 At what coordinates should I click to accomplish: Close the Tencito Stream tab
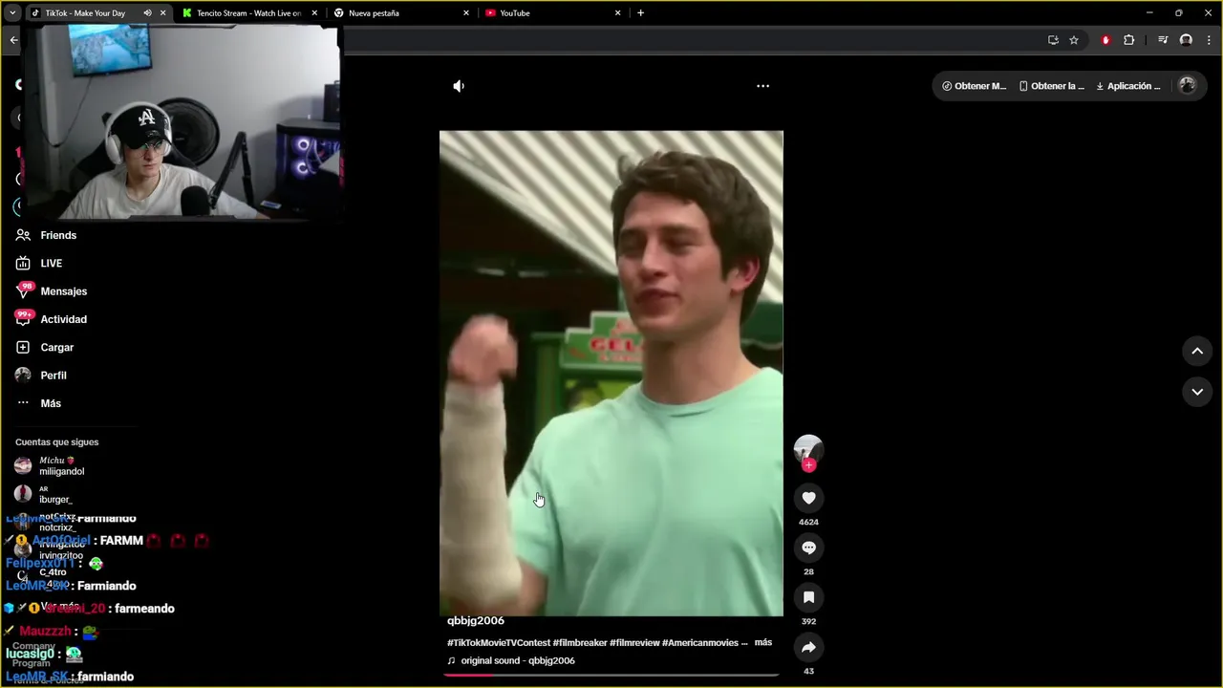pyautogui.click(x=314, y=13)
